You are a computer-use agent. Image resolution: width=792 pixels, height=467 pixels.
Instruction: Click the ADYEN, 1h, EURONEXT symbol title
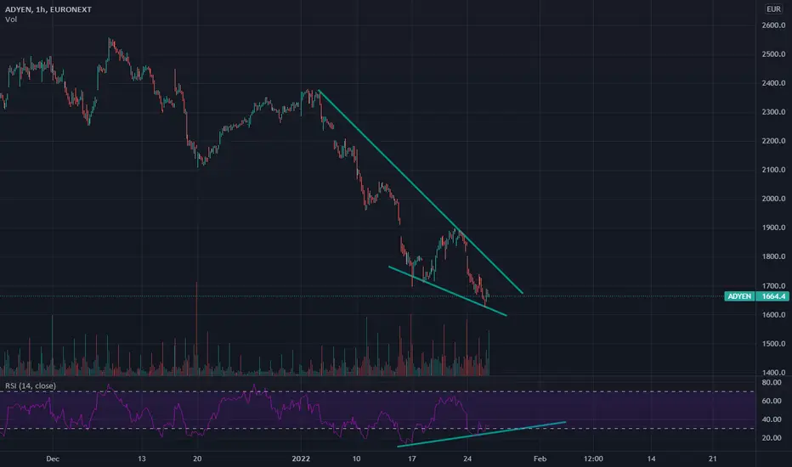coord(48,9)
